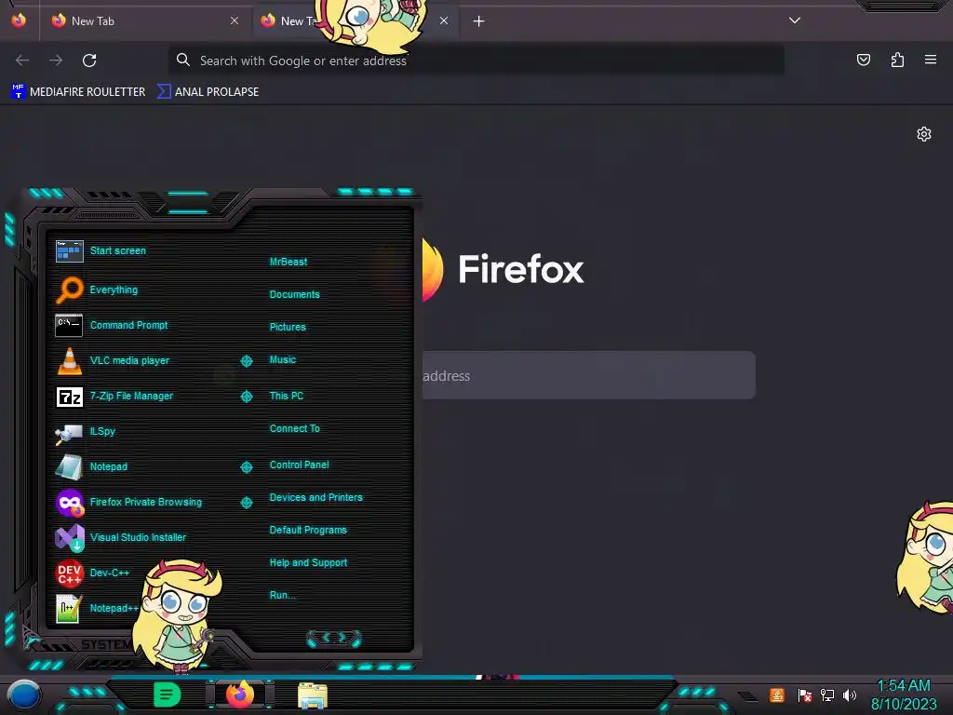Image resolution: width=953 pixels, height=715 pixels.
Task: Click browser forward arrow
Action: coord(56,61)
